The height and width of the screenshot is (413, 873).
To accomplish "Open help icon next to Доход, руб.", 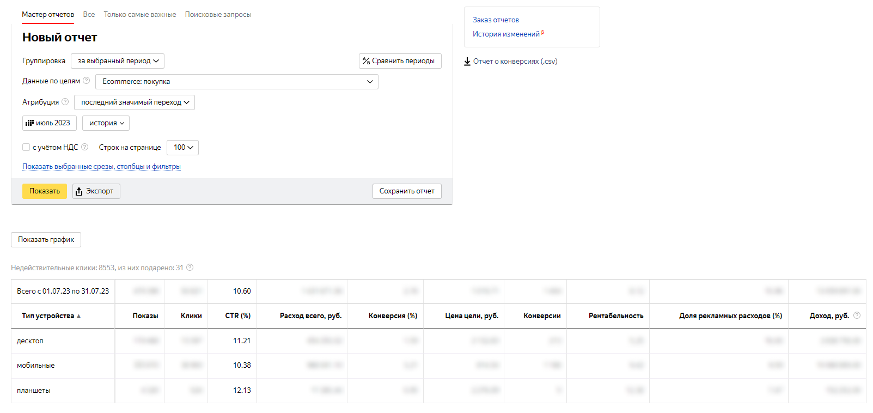I will (857, 315).
